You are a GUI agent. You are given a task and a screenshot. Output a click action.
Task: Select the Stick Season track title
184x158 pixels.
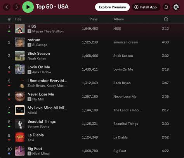pos(38,54)
